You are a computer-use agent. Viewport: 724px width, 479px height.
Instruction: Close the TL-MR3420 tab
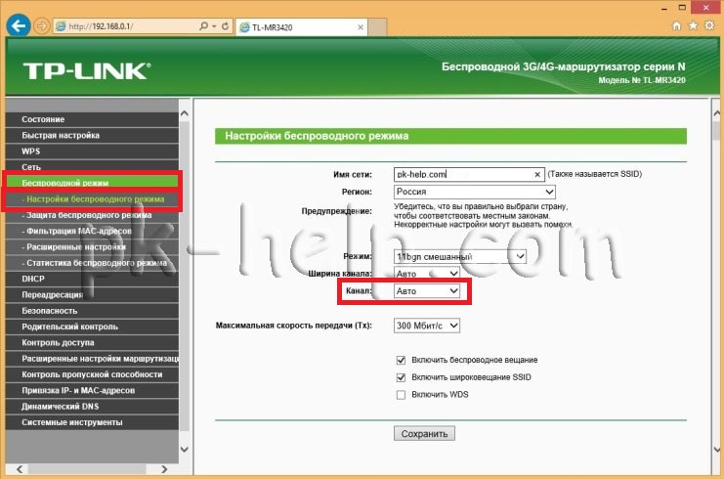[x=361, y=27]
